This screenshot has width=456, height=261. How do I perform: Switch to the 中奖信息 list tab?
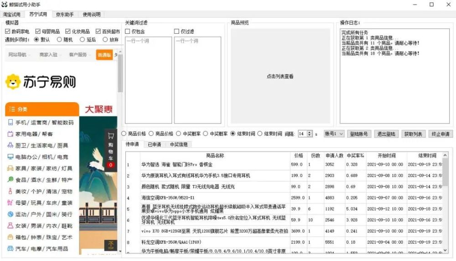(x=179, y=144)
